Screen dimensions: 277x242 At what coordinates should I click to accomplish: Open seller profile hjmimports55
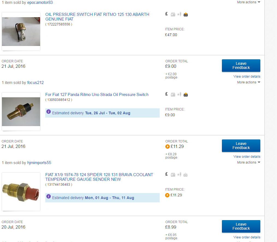[x=39, y=163]
